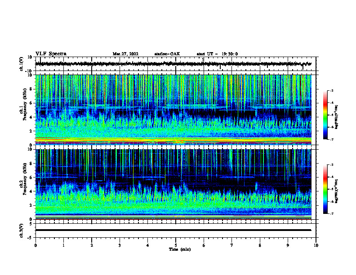Screen dimensions: 356x275
Task: Click the "-6" tick on ch.2 colorbar
Action: 332,201
